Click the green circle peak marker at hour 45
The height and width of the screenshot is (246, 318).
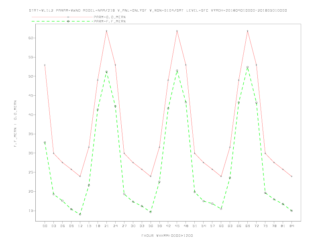pos(177,71)
